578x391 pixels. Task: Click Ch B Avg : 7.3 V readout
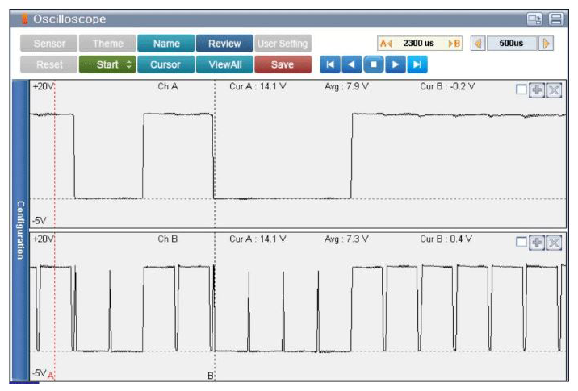(346, 239)
